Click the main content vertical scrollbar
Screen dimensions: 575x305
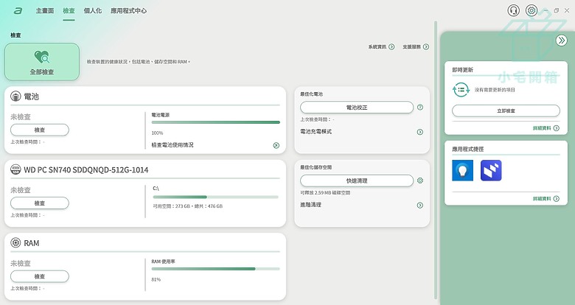[x=436, y=159]
